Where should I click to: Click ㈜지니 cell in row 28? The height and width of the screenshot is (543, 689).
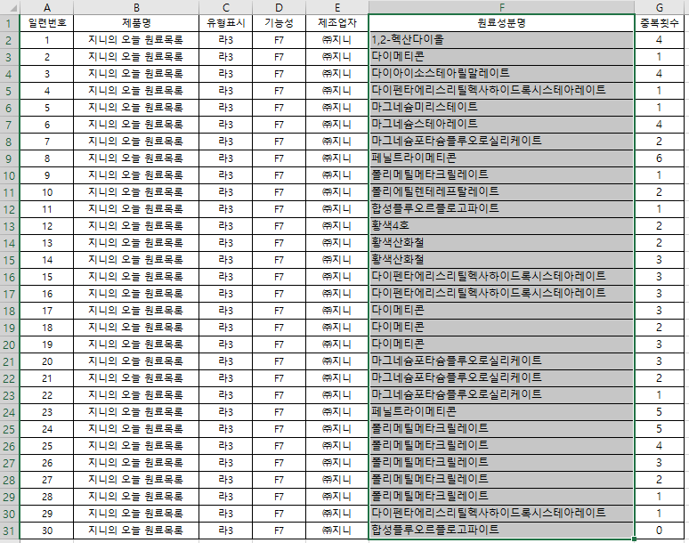337,480
